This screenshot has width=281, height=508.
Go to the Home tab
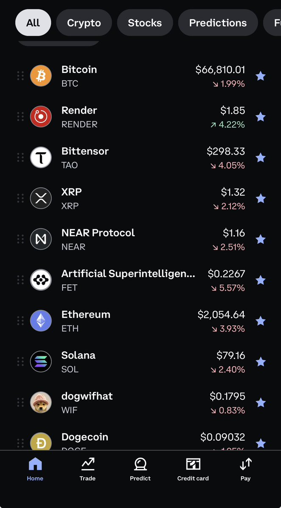[35, 469]
